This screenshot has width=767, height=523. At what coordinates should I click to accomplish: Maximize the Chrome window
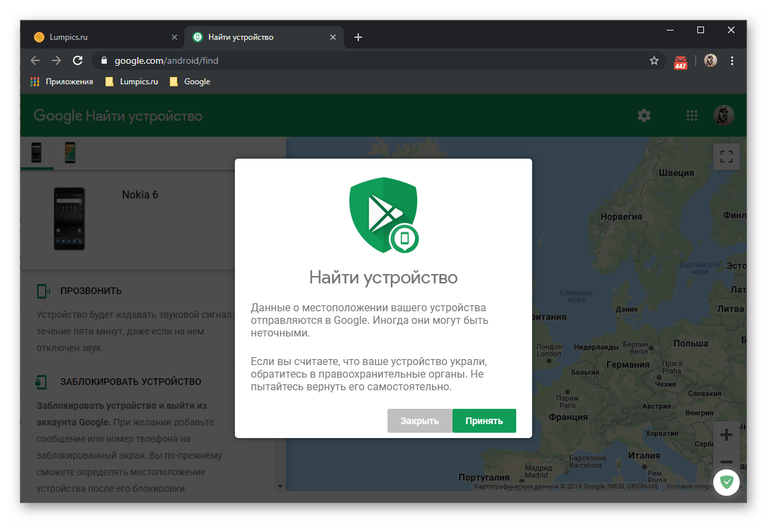(x=701, y=31)
